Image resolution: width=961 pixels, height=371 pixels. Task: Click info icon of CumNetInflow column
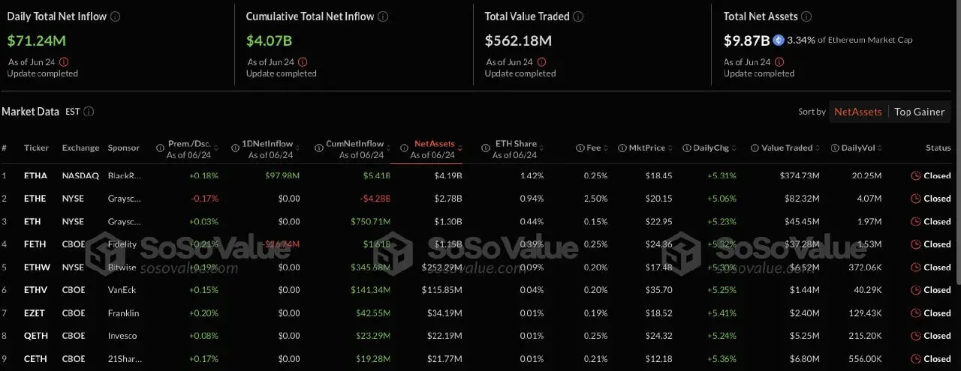click(320, 148)
